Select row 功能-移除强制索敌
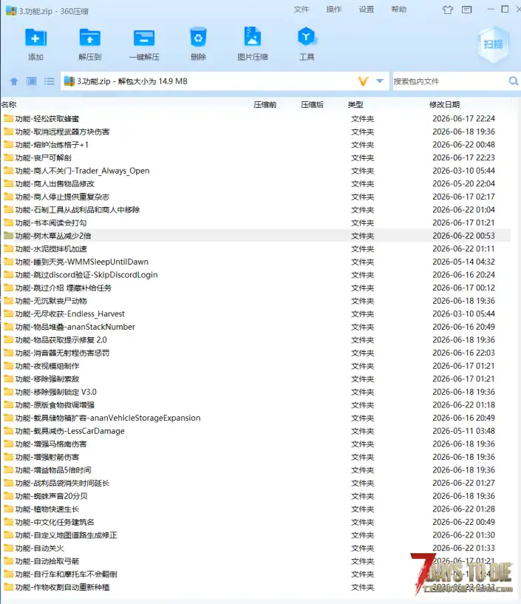Image resolution: width=521 pixels, height=604 pixels. pos(256,379)
